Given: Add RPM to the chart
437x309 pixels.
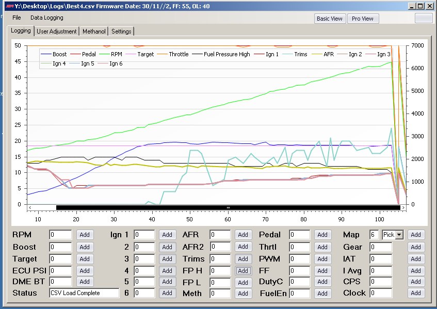Looking at the screenshot, I should (x=85, y=235).
